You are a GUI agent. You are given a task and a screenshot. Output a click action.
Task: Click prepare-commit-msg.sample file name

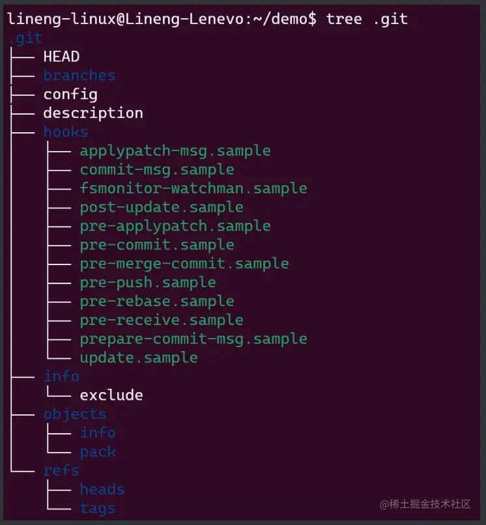[193, 339]
